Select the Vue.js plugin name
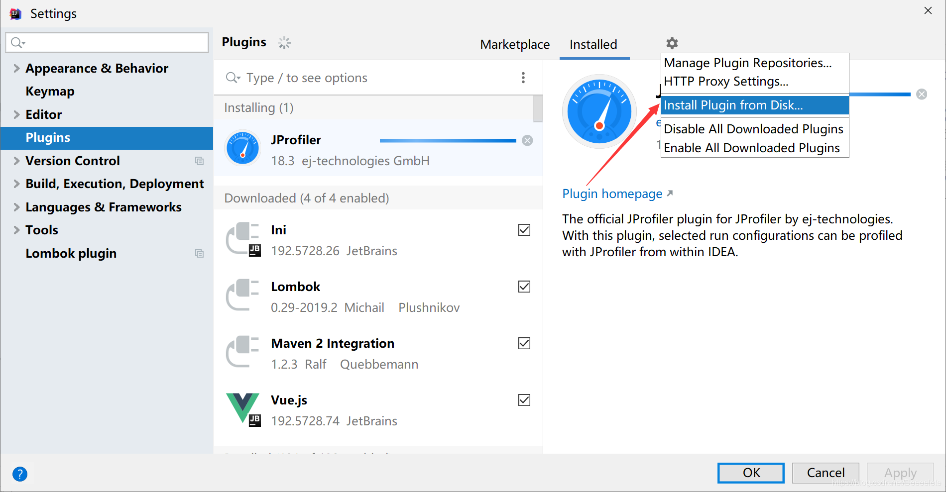This screenshot has width=946, height=492. point(289,400)
